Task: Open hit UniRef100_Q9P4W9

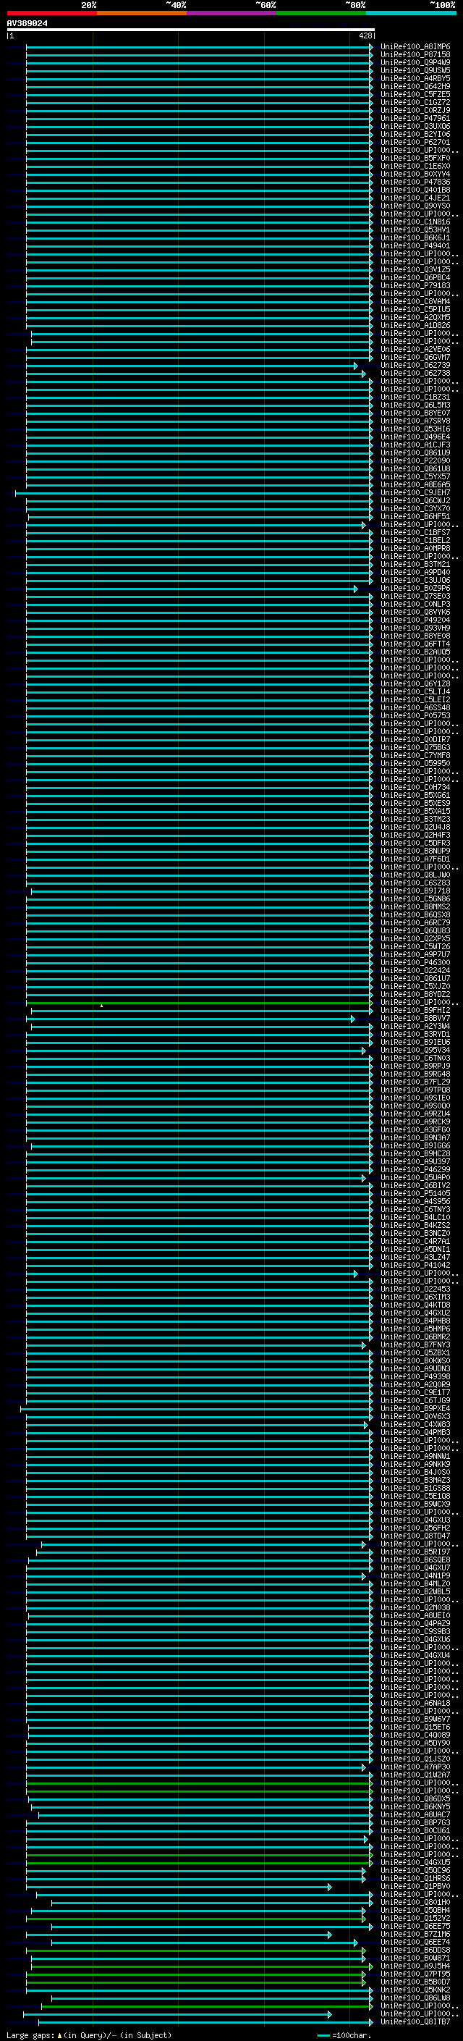Action: (x=415, y=62)
